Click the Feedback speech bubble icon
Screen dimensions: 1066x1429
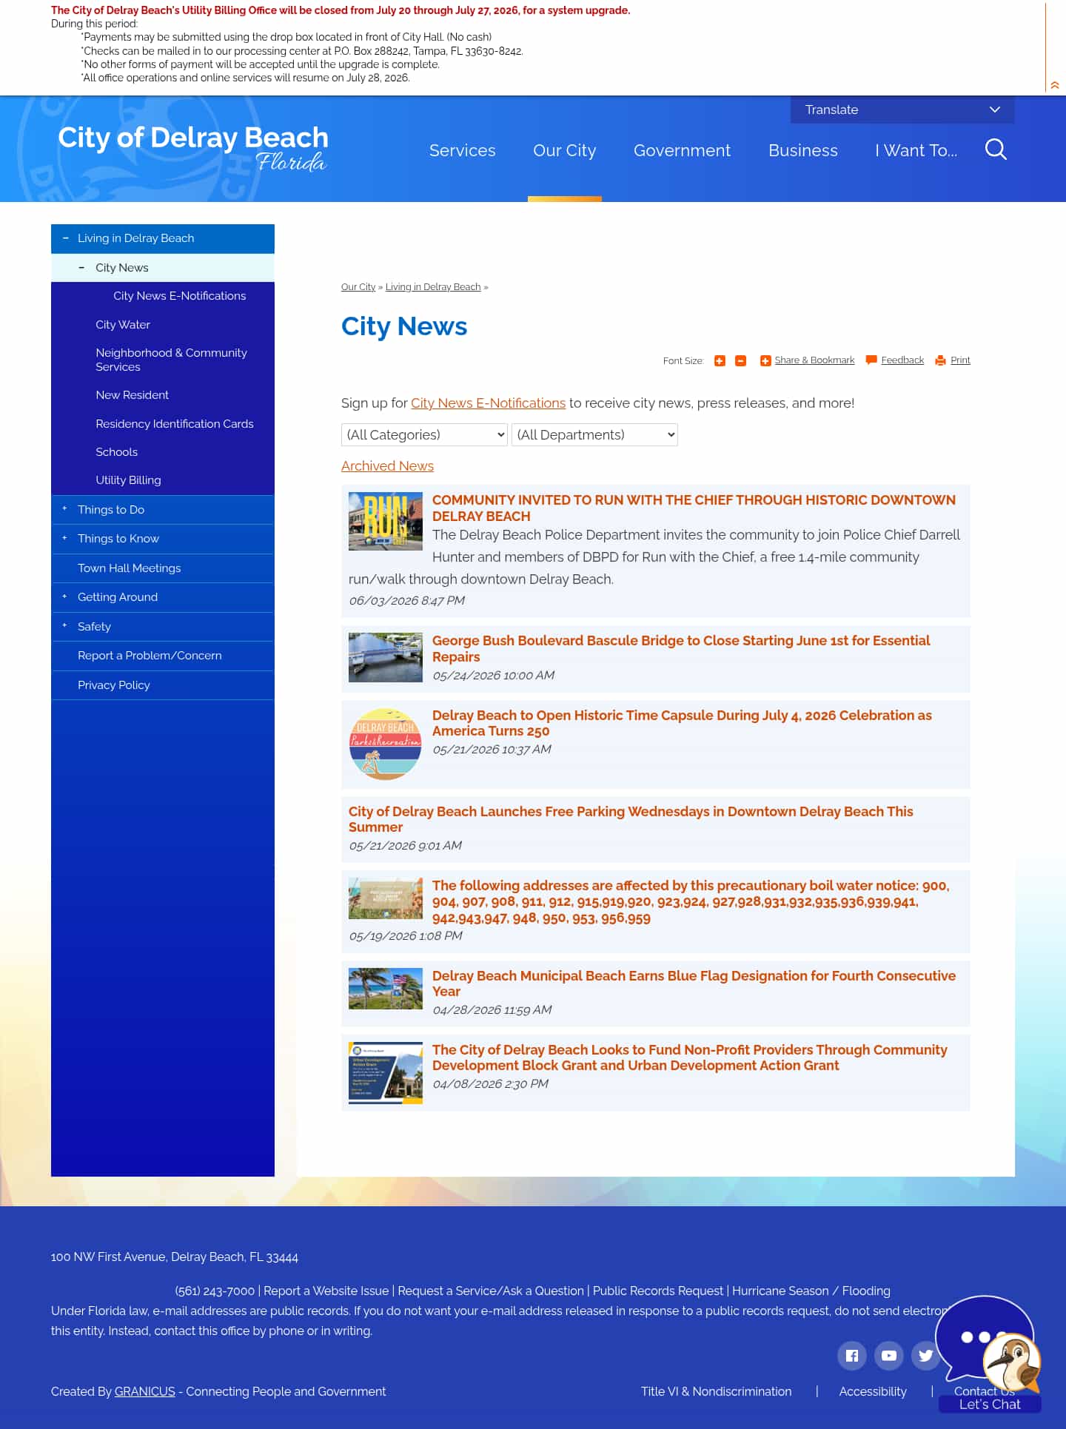point(871,360)
